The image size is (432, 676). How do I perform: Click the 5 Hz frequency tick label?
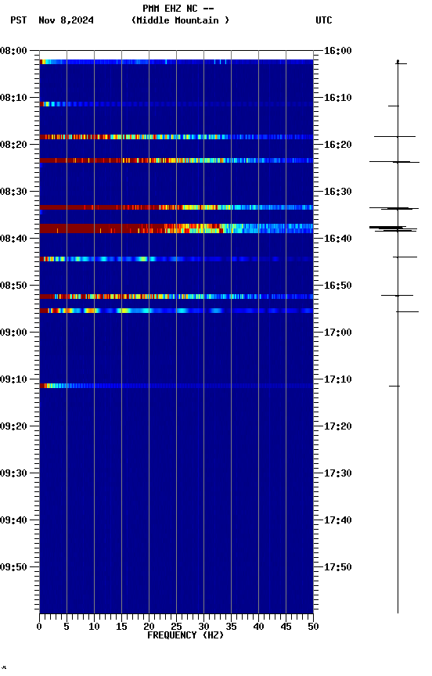tap(67, 627)
